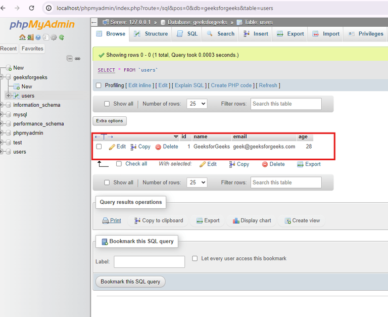
Task: Click the Extra options button
Action: tap(110, 121)
